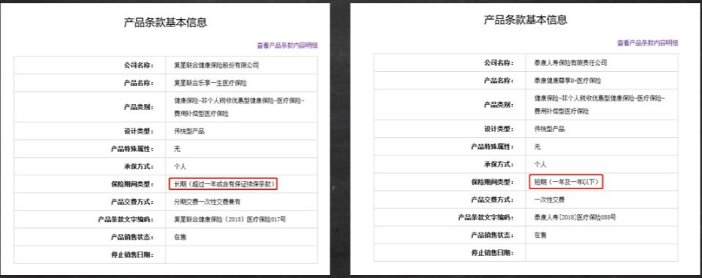
Task: Click 在售 status in 泰康人寿 table
Action: [540, 235]
